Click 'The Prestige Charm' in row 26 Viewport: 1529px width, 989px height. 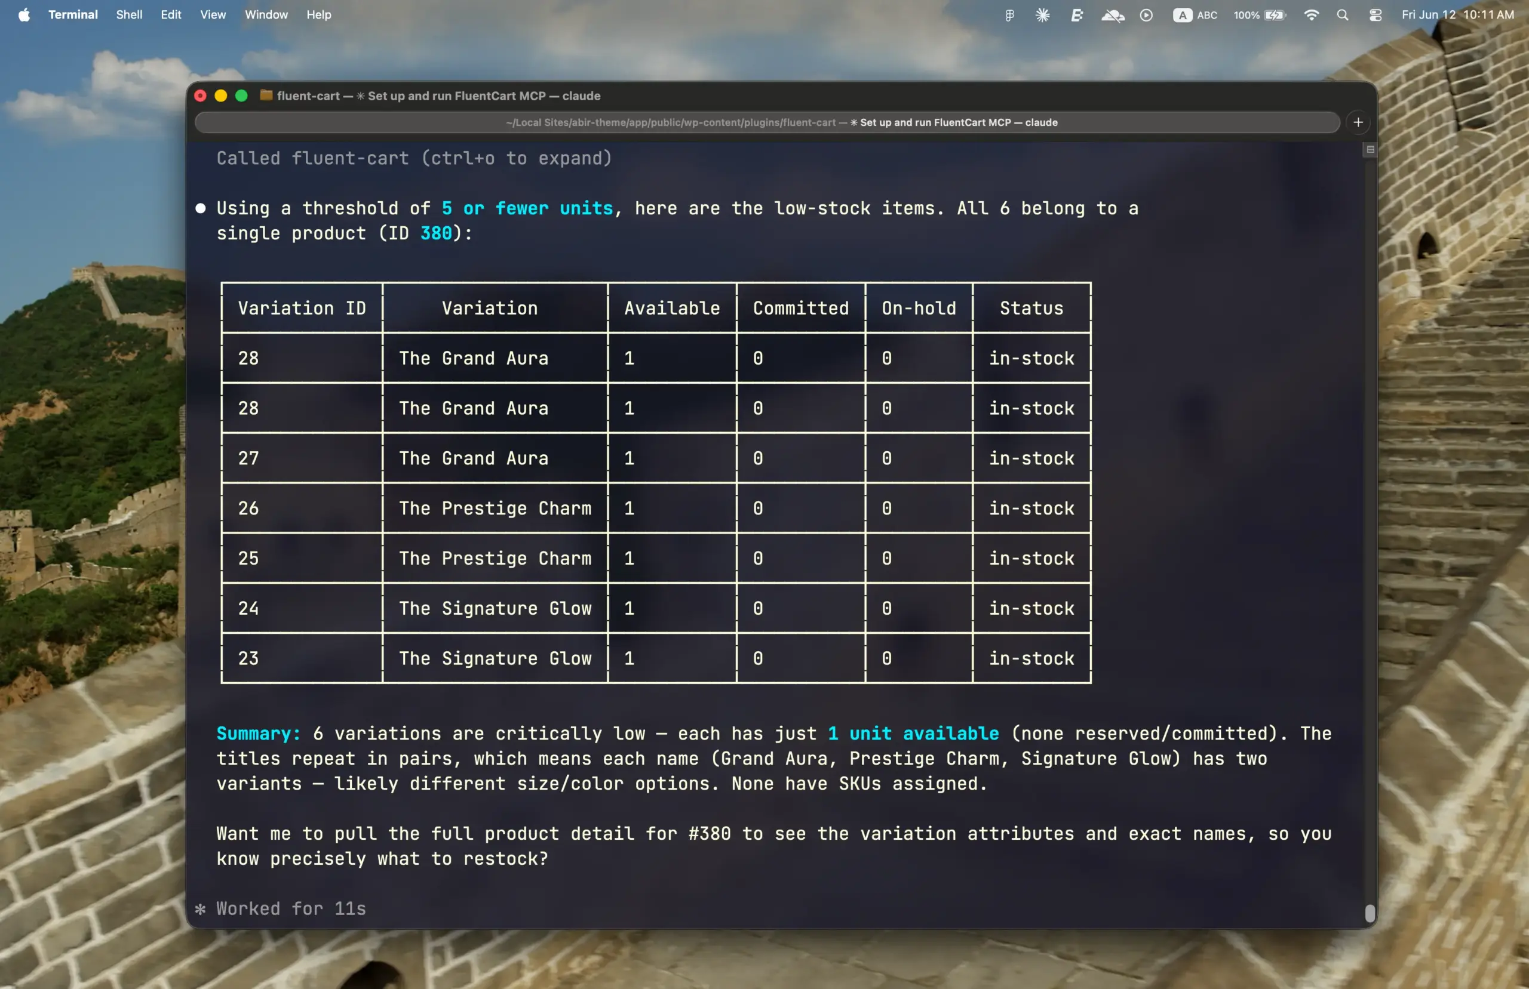click(x=495, y=509)
